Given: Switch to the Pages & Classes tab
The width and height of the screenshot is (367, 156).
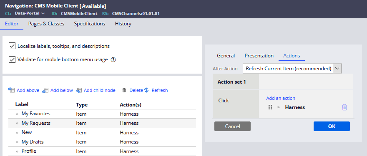Looking at the screenshot, I should click(x=46, y=24).
